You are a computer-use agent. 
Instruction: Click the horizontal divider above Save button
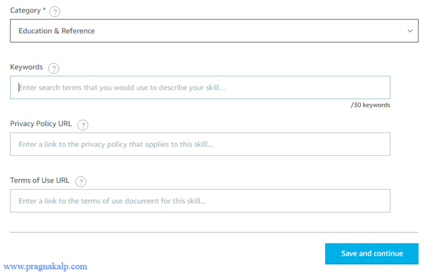(x=214, y=233)
